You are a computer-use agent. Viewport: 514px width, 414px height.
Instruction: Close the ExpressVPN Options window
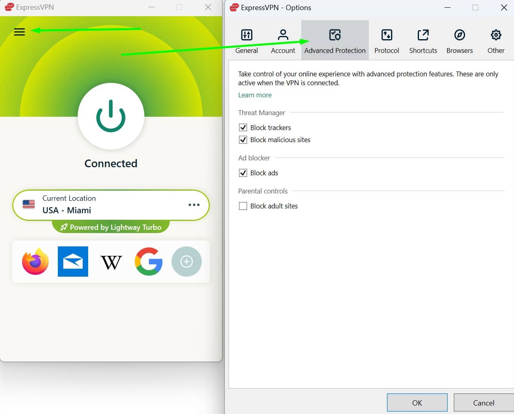pyautogui.click(x=504, y=7)
